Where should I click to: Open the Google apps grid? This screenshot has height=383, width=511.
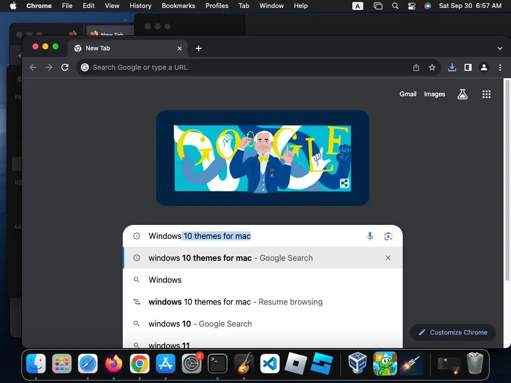(487, 94)
